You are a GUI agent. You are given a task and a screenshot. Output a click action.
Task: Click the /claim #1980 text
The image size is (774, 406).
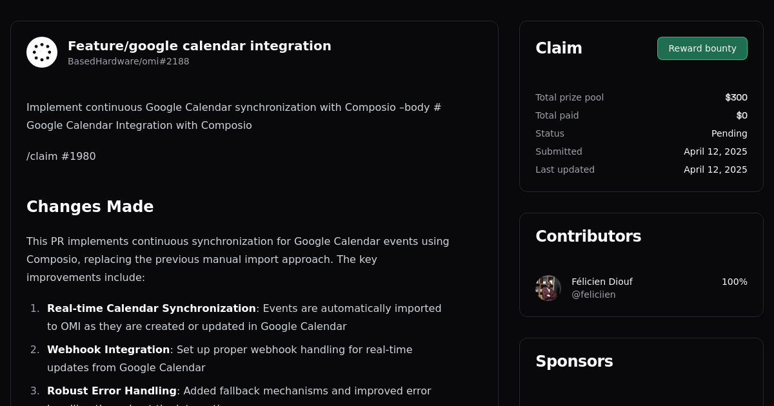click(x=61, y=156)
